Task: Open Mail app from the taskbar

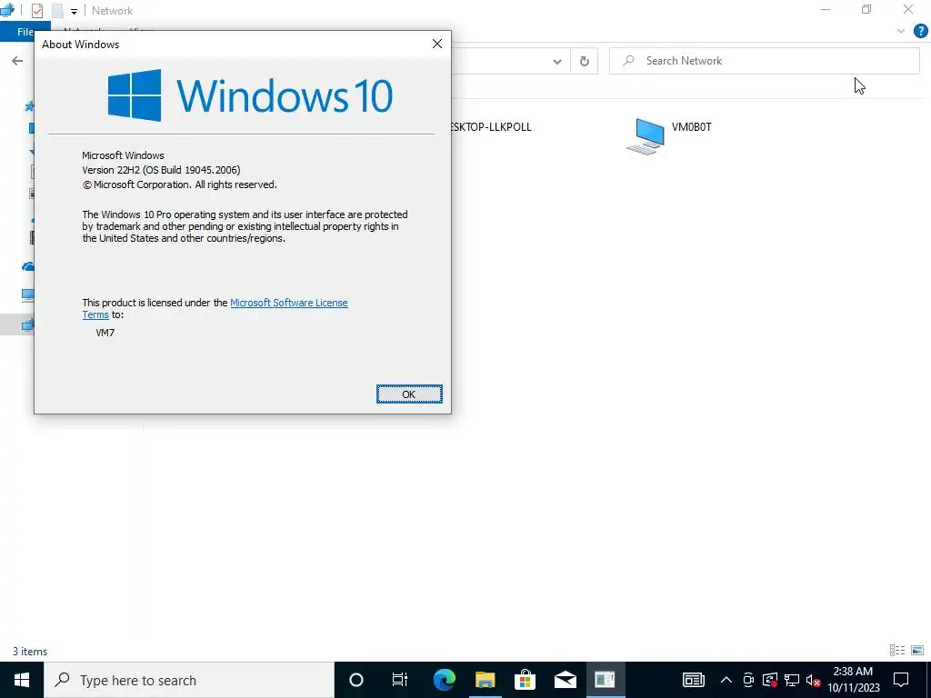Action: click(566, 680)
